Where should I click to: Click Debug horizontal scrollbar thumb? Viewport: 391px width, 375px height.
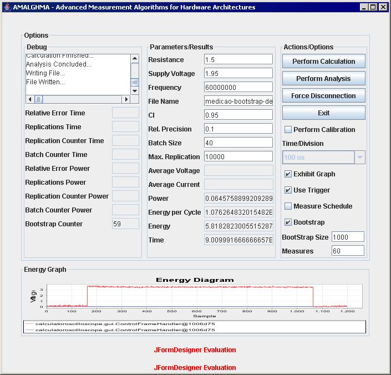point(38,99)
